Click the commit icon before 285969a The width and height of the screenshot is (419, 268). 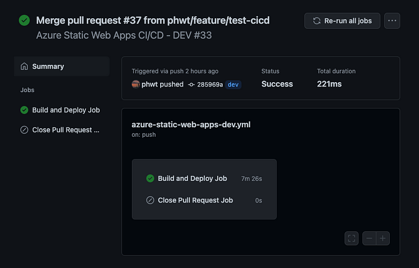(x=191, y=85)
